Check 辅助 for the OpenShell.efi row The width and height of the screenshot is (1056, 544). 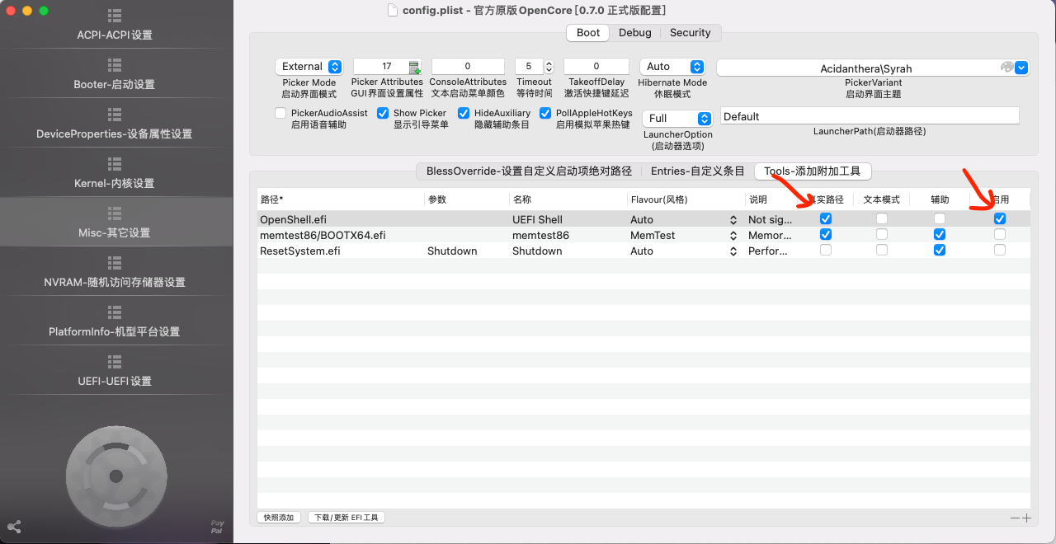coord(939,219)
